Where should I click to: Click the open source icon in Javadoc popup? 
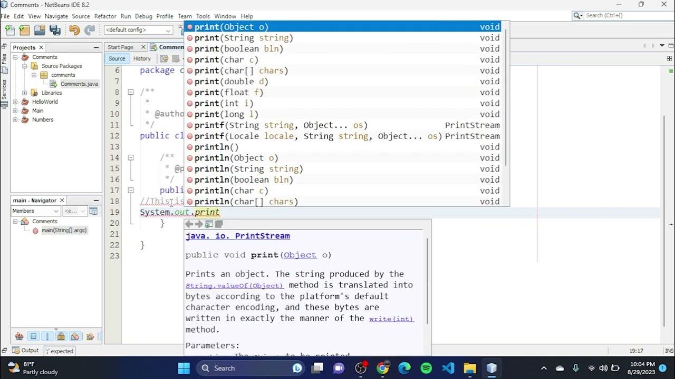click(219, 224)
